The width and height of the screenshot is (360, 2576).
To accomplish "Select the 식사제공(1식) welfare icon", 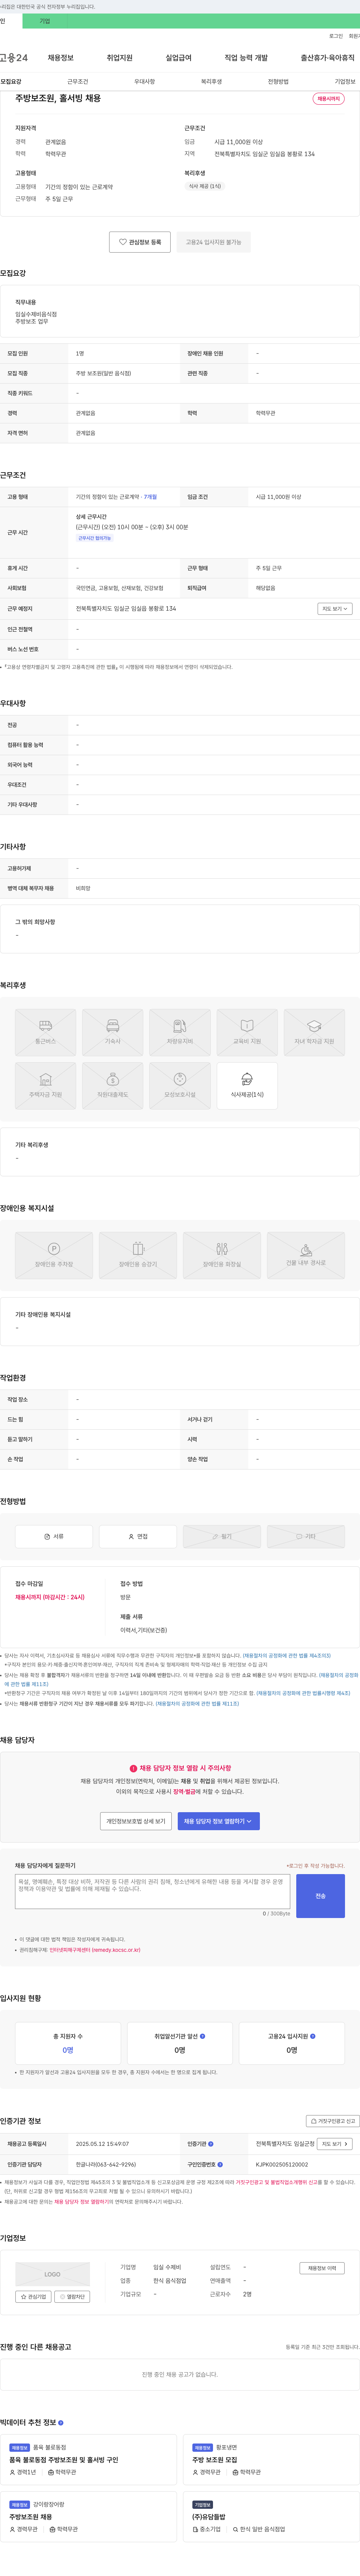I will [x=247, y=1086].
